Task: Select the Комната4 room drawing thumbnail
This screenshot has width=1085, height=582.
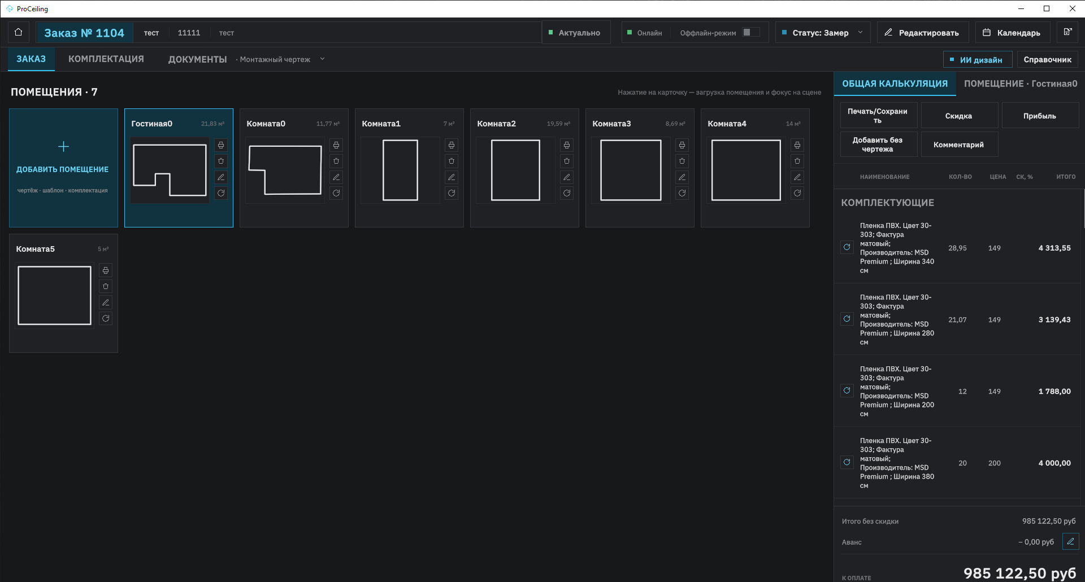Action: 746,170
